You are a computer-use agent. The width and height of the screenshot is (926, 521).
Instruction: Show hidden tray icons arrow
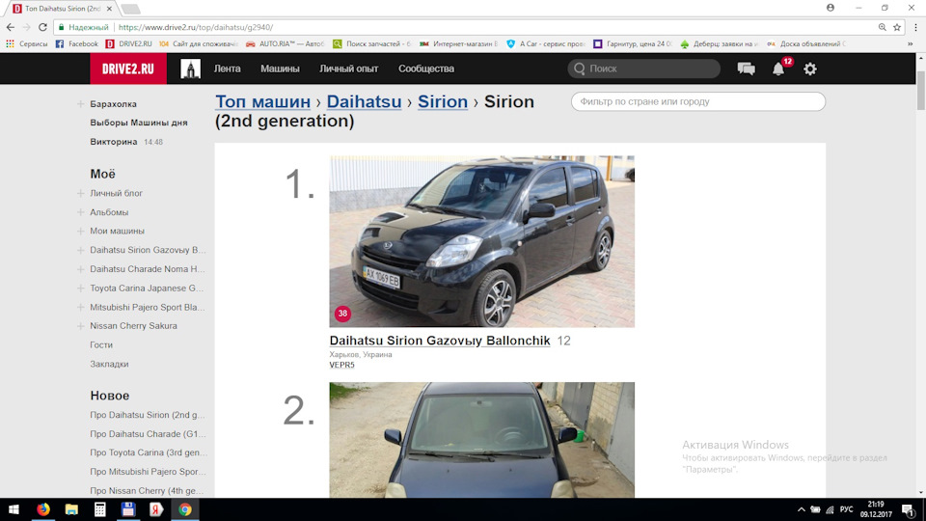[801, 509]
